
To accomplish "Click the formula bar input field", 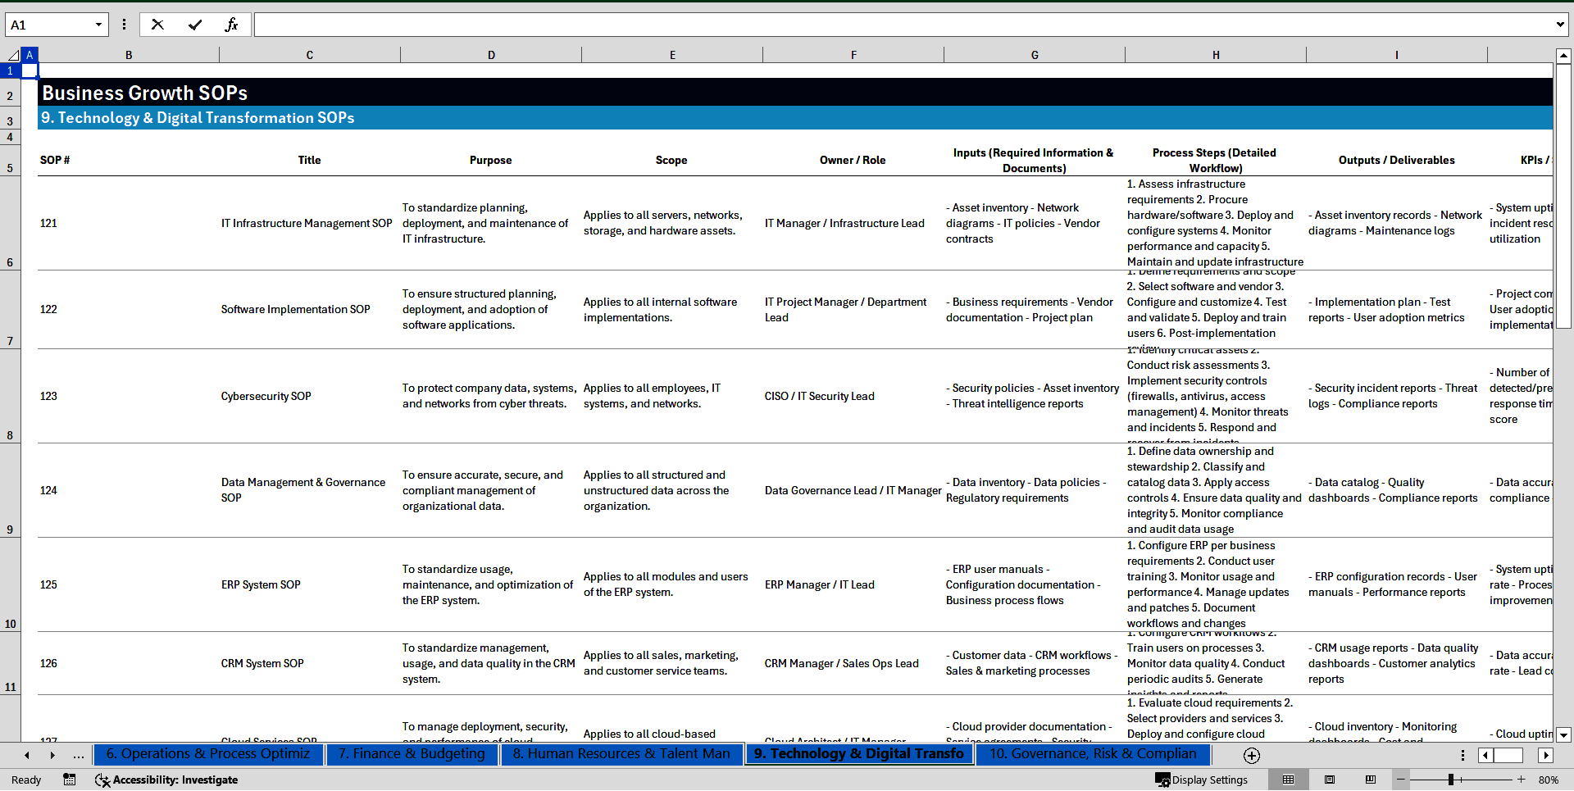I will coord(902,25).
